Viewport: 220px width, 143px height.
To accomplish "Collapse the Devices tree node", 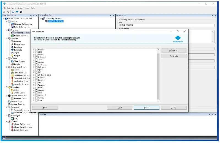I will 7,38.
